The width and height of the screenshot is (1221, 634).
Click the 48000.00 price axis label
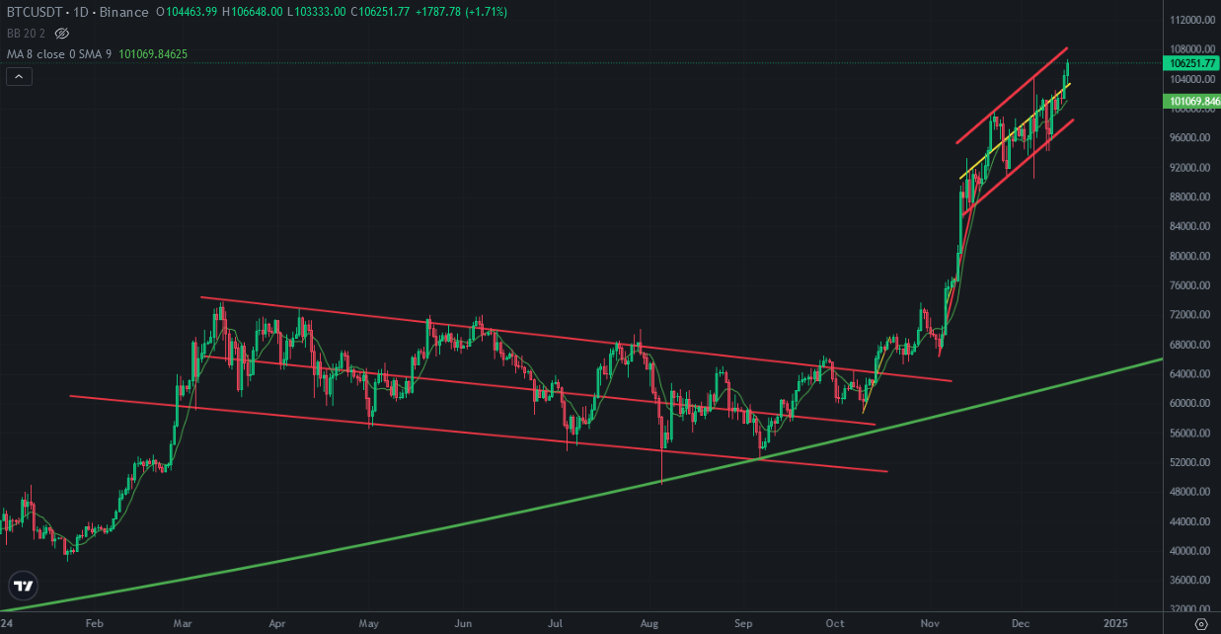coord(1192,493)
